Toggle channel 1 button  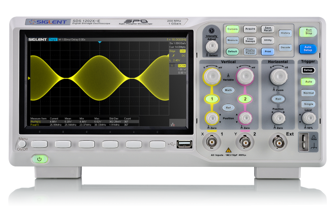(x=212, y=99)
